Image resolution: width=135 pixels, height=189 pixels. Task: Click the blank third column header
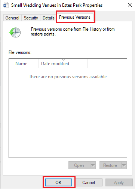click(x=107, y=64)
